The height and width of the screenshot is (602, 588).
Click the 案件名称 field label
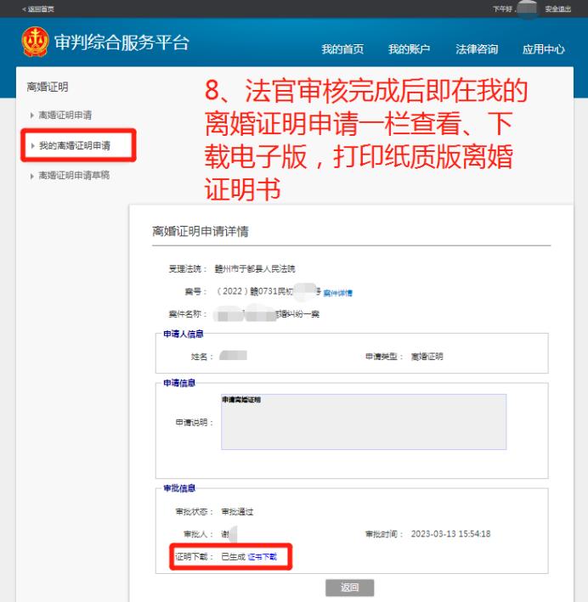(188, 314)
